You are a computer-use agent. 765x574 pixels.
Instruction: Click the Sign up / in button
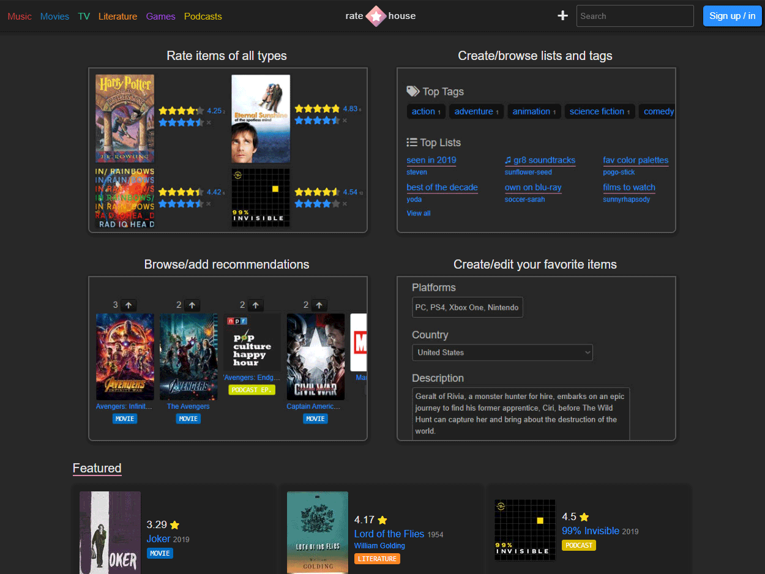(732, 16)
